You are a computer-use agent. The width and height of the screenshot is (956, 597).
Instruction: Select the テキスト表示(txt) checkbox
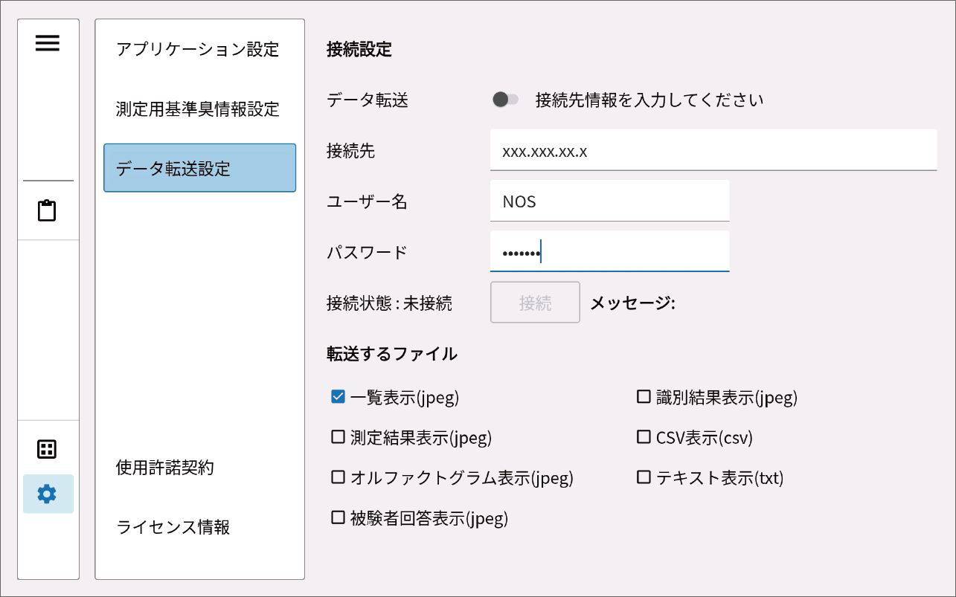click(x=644, y=477)
